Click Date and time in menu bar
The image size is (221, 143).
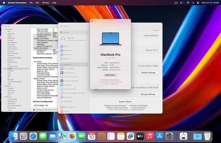pyautogui.click(x=210, y=3)
